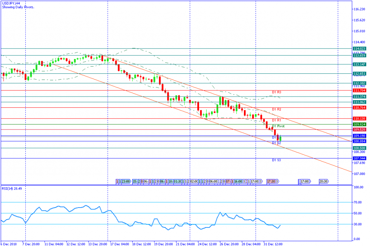Image resolution: width=370 pixels, height=247 pixels.
Task: Click the red 110.138 price tag
Action: pos(360,119)
